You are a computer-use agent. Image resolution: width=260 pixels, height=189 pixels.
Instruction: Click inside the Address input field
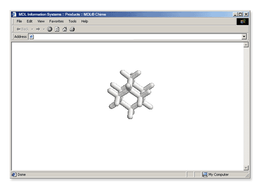[x=138, y=37]
